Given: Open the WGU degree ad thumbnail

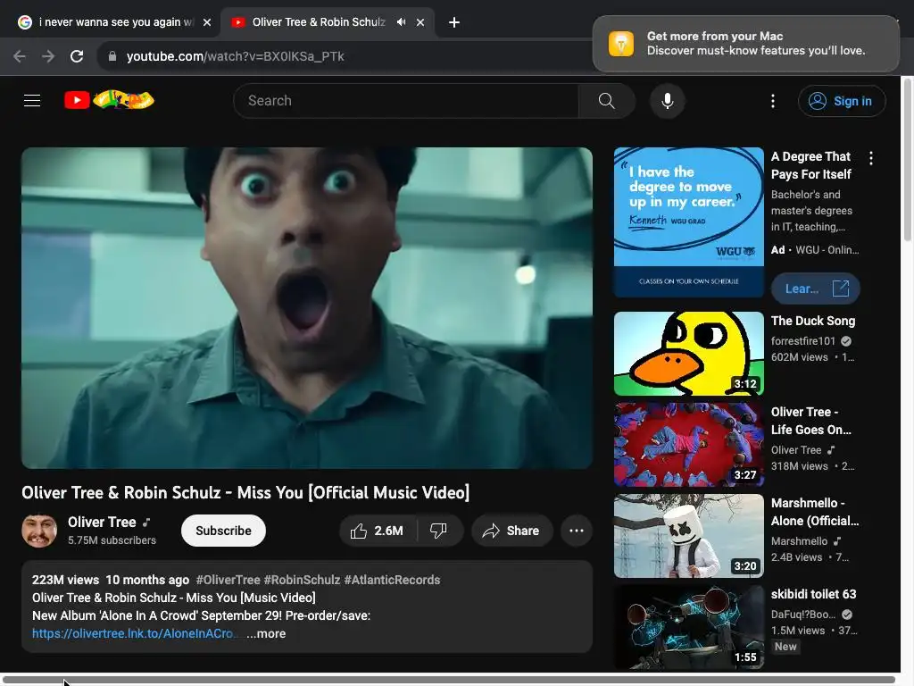Looking at the screenshot, I should pos(688,222).
